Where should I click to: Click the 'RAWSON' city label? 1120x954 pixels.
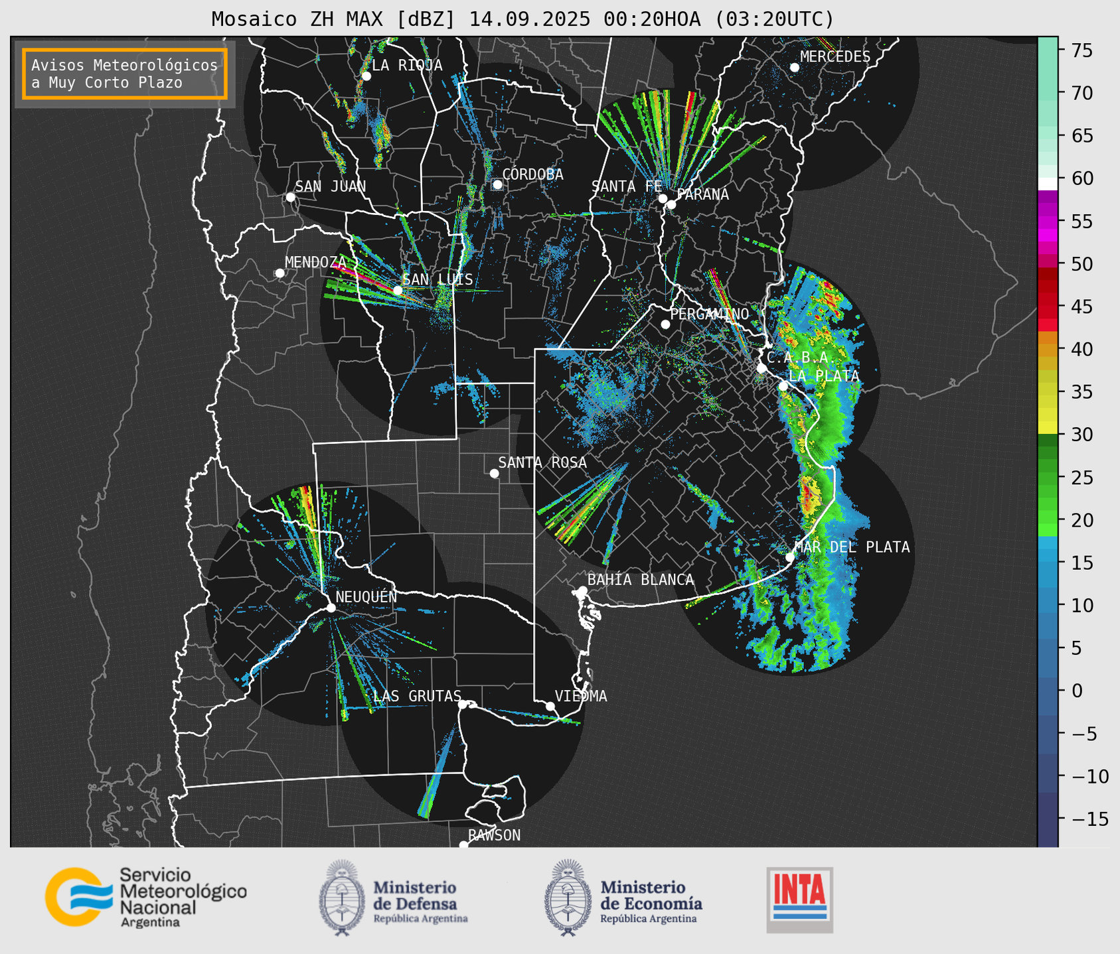click(494, 835)
